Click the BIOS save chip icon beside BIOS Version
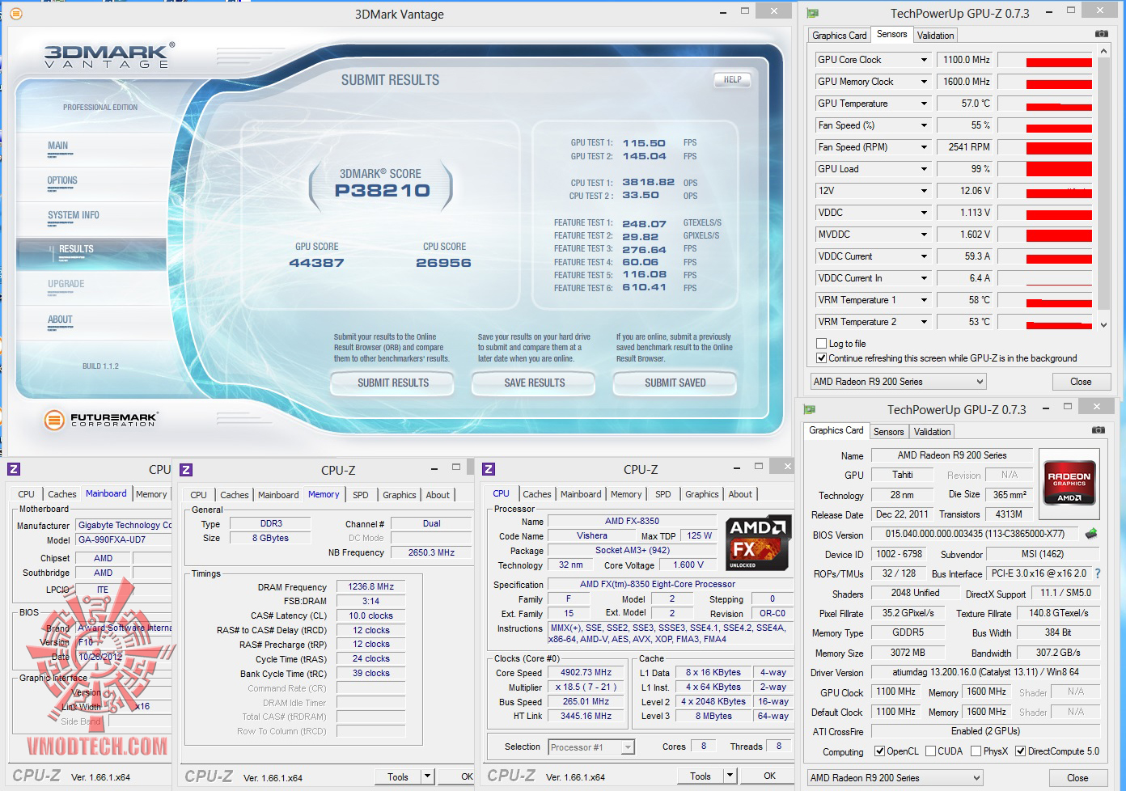This screenshot has width=1126, height=791. point(1091,534)
